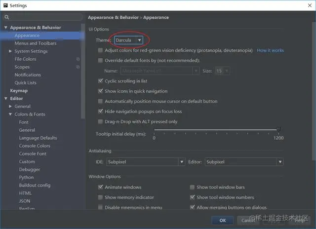Select HTML color settings
Viewport: 316px width, 229px height.
click(x=25, y=193)
